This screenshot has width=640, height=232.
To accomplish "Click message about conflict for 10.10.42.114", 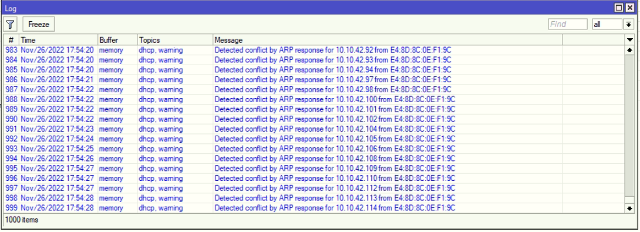I will [335, 209].
